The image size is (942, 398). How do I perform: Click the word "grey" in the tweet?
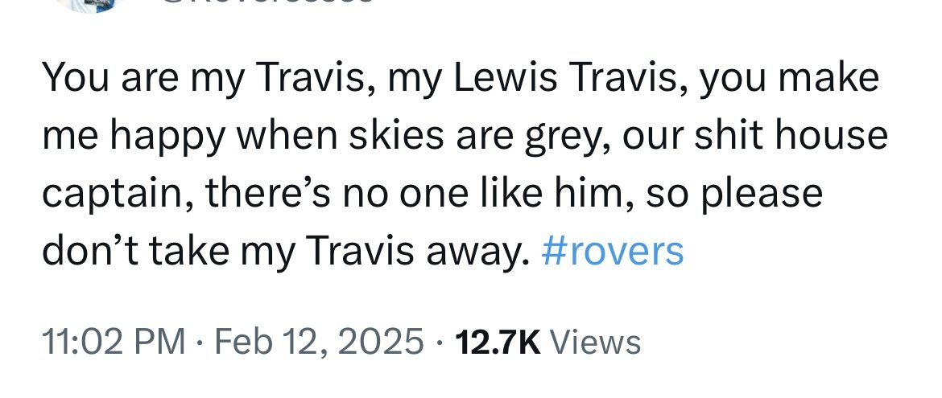pos(568,136)
